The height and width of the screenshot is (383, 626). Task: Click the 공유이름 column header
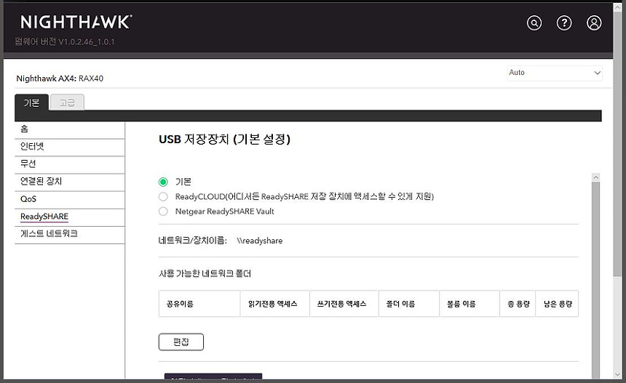click(x=199, y=304)
